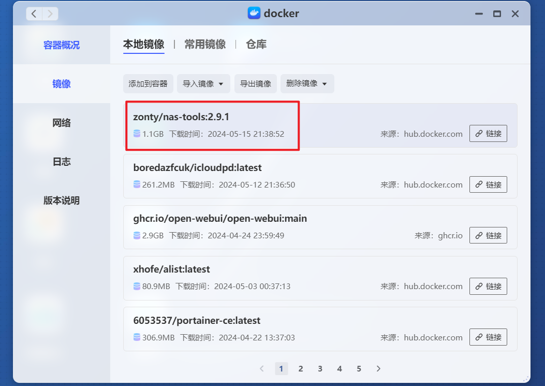Open 版本说明 in the sidebar
Screen dimensions: 545x386
[62, 201]
